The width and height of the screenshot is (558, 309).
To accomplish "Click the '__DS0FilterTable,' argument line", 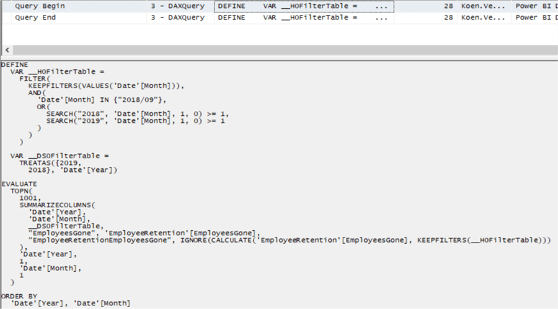I will (66, 226).
